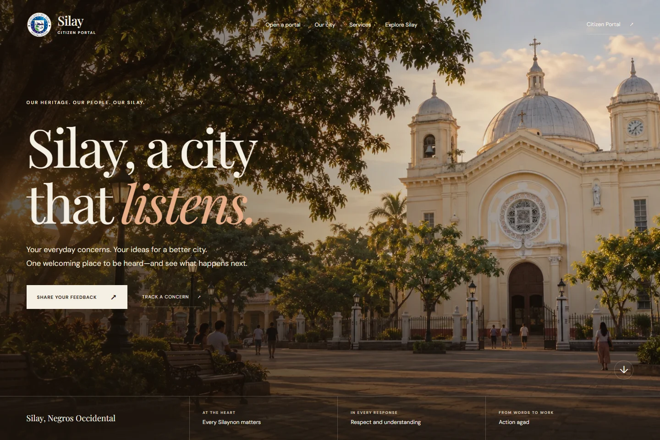Click the 'Silay' wordmark in the header
This screenshot has width=660, height=440.
[x=71, y=21]
